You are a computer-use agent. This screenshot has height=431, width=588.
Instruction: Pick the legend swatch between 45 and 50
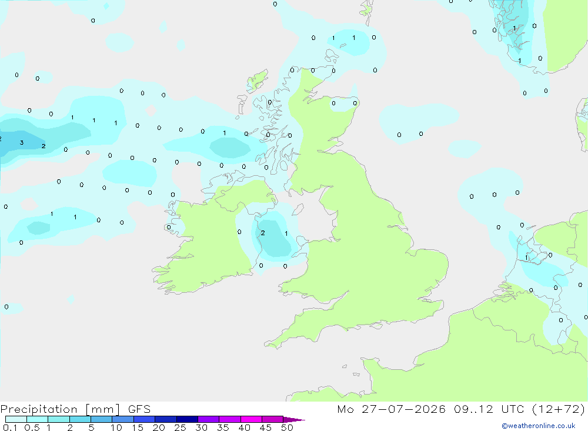[273, 419]
